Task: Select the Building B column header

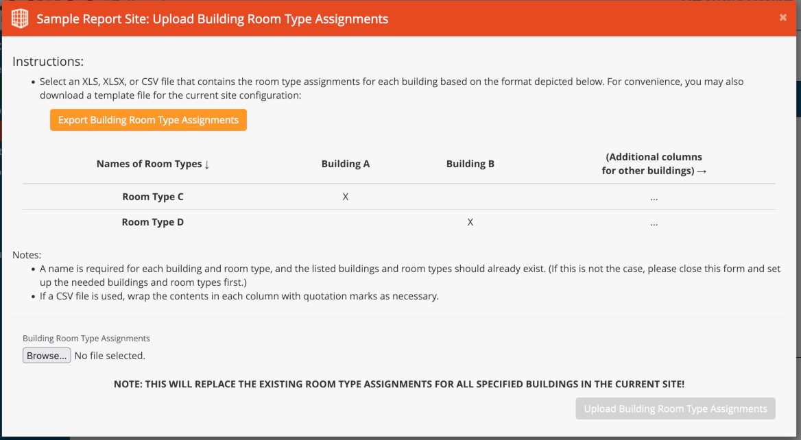Action: pyautogui.click(x=470, y=164)
